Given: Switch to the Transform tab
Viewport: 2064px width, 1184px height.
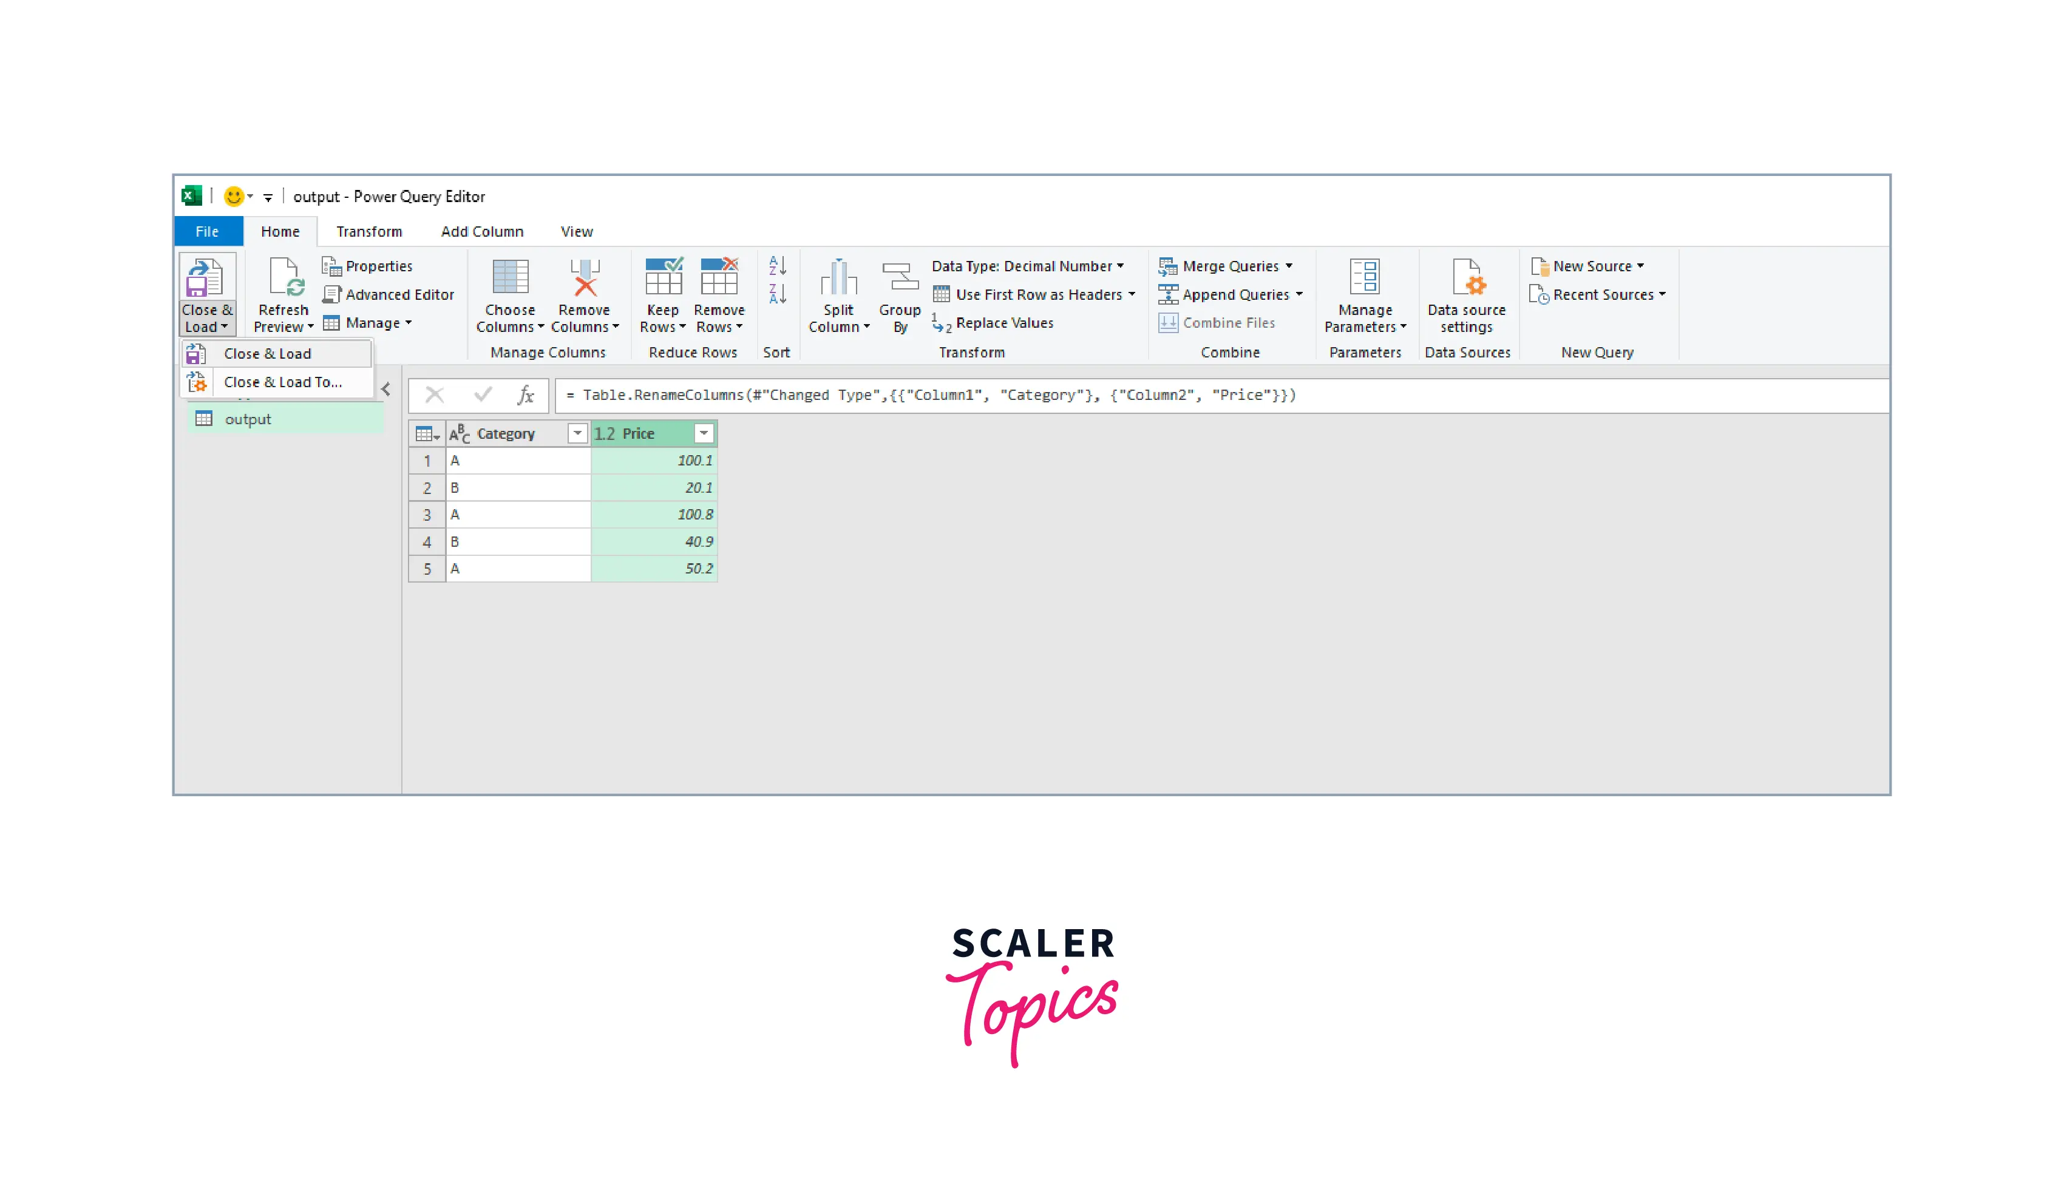Looking at the screenshot, I should coord(369,232).
